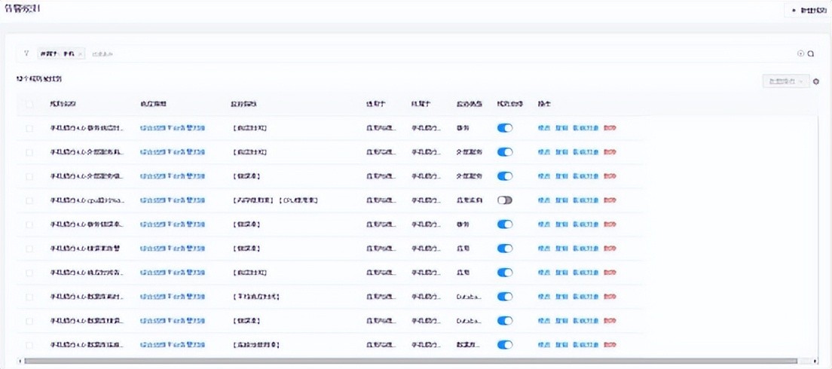Remove the active filter tag with its x

click(81, 54)
